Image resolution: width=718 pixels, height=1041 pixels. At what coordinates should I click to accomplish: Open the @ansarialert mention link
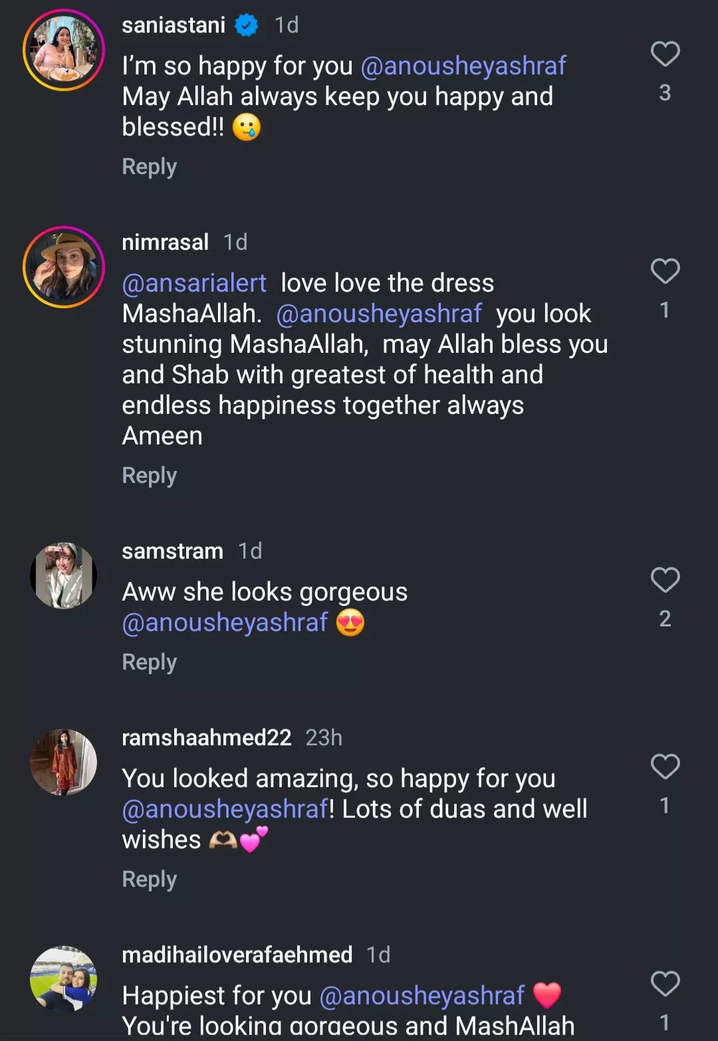(x=194, y=284)
